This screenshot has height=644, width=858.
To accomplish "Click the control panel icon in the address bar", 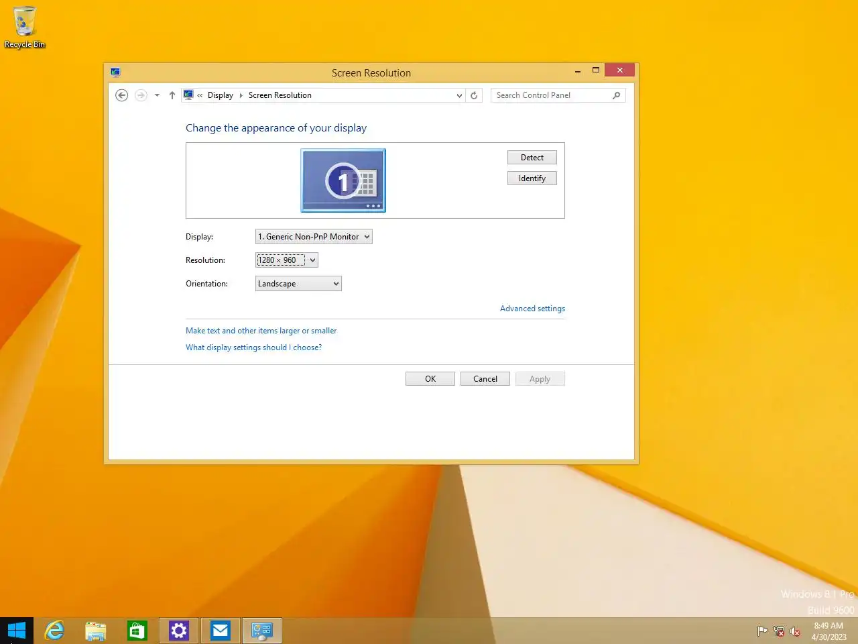I will click(188, 95).
